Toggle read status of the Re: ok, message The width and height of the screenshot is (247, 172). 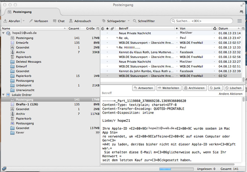[x=177, y=38]
